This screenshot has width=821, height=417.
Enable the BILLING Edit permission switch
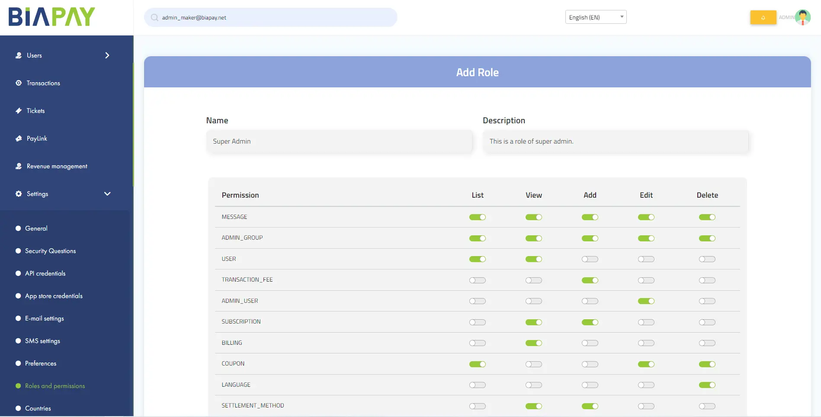coord(646,343)
